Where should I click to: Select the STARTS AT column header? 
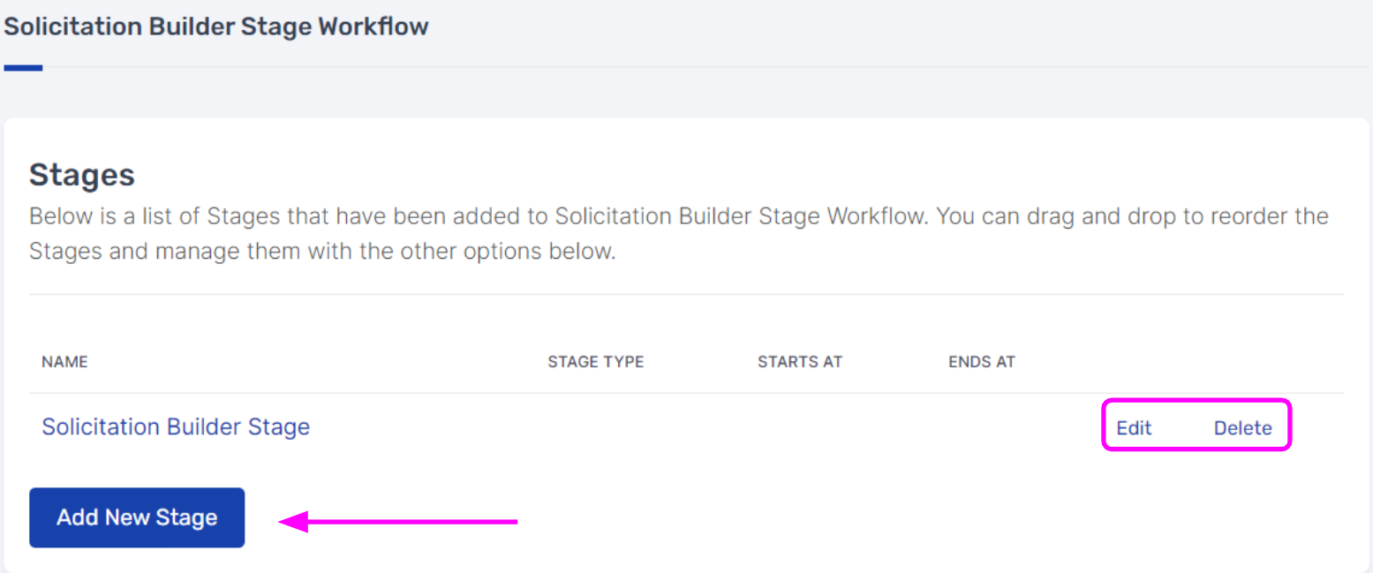[800, 362]
